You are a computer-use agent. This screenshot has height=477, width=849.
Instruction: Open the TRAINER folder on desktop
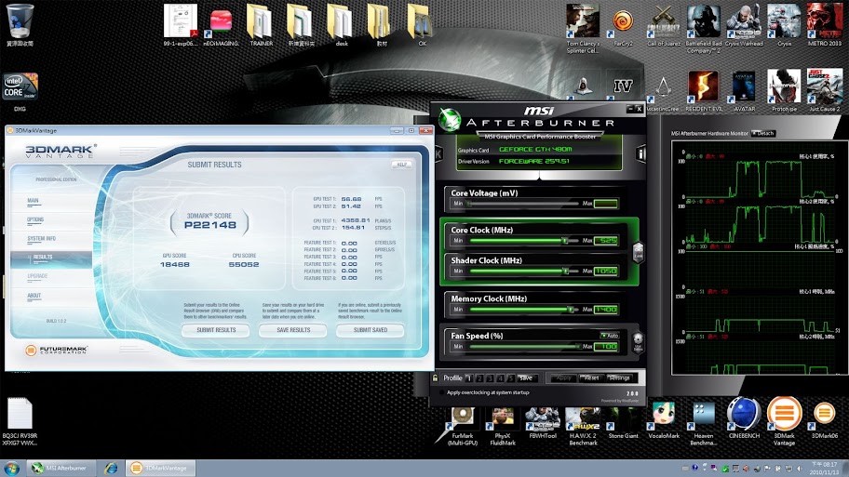click(x=261, y=25)
